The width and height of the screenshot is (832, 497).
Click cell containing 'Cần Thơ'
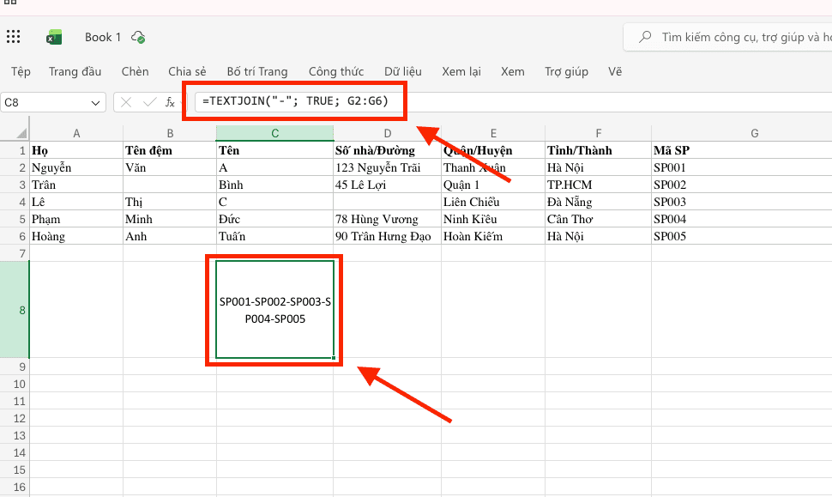point(598,219)
